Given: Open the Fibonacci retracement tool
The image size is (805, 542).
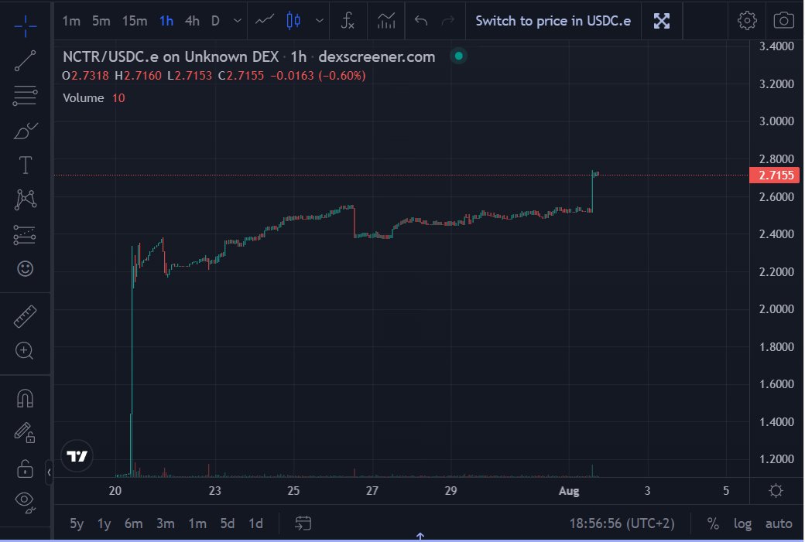Looking at the screenshot, I should (25, 95).
